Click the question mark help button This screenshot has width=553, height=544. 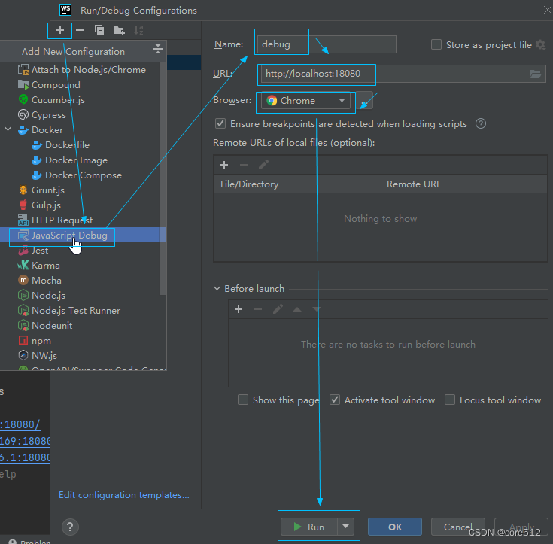(70, 527)
